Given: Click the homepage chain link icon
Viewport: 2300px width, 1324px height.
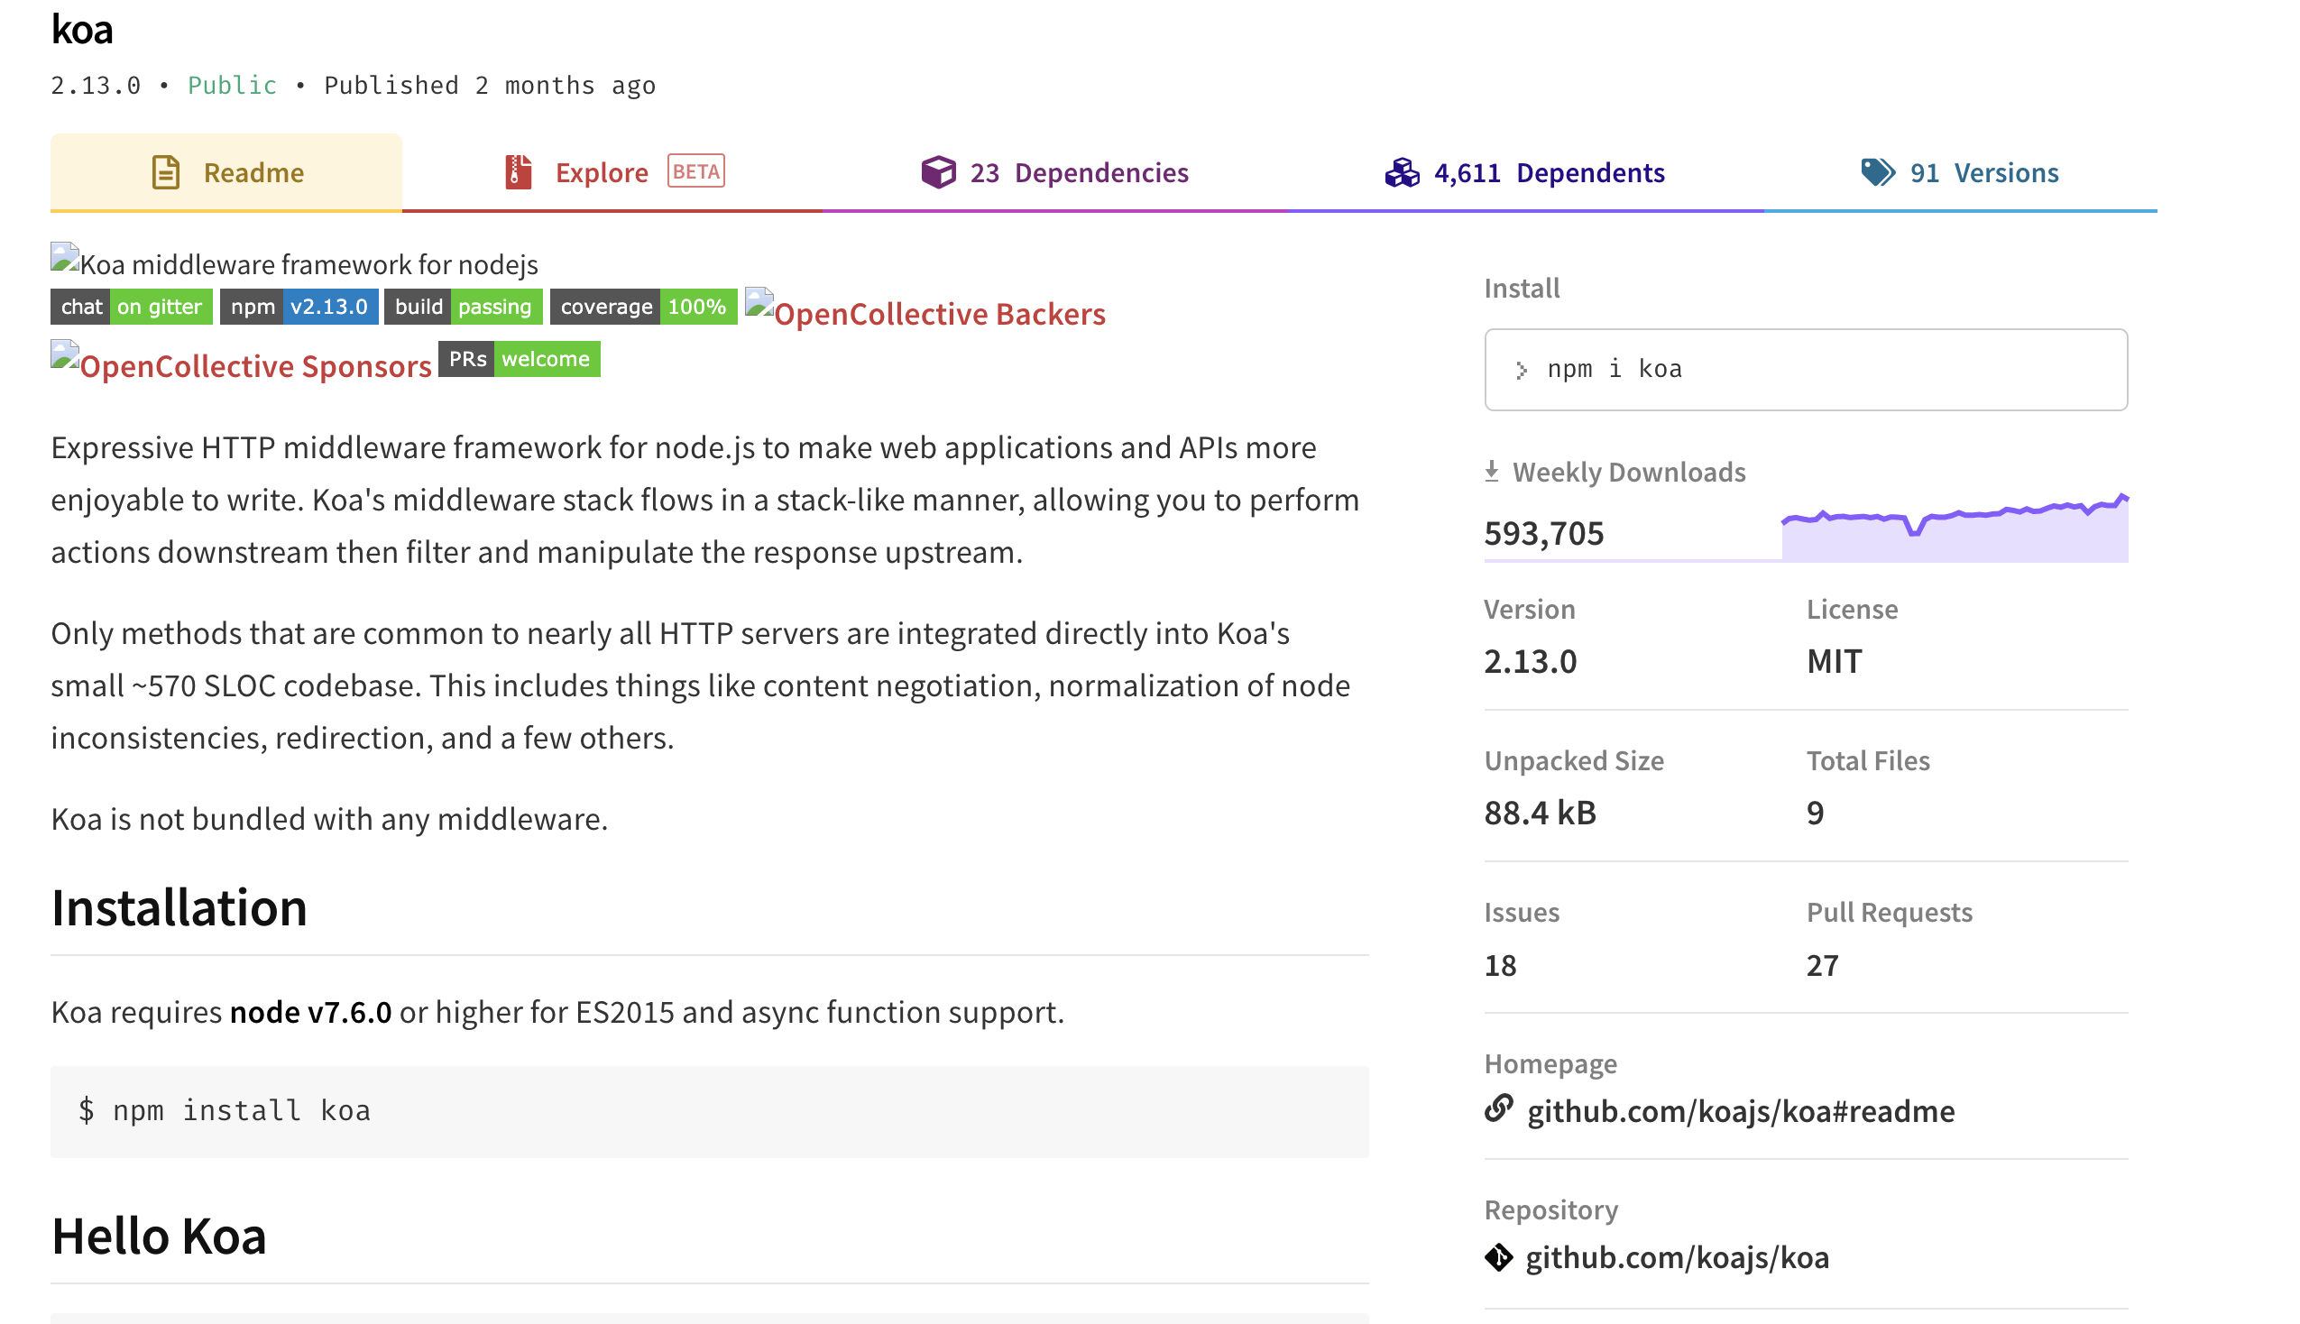Looking at the screenshot, I should click(1499, 1109).
